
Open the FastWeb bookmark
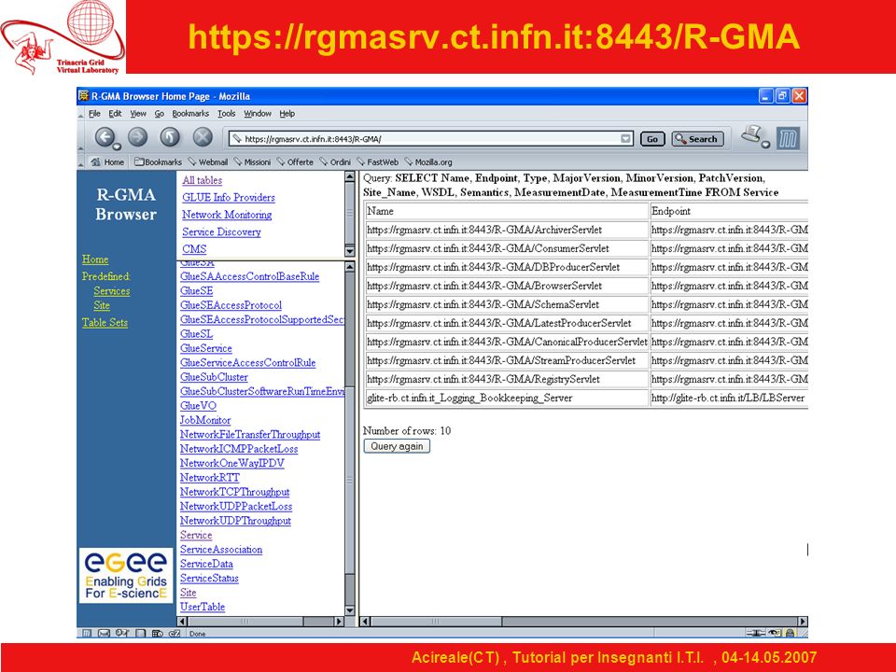coord(377,162)
